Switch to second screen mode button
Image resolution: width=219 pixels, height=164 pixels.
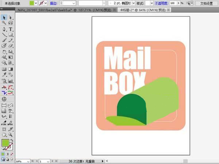point(7,159)
